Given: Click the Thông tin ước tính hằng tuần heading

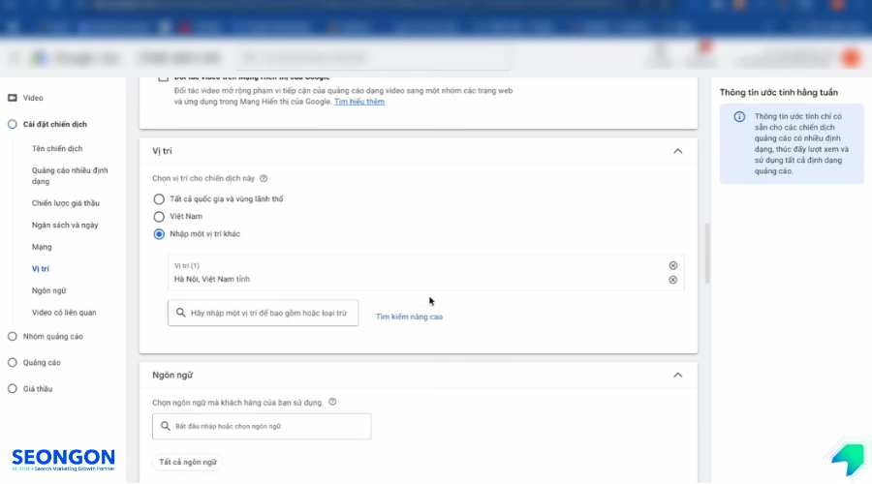Looking at the screenshot, I should click(x=779, y=92).
